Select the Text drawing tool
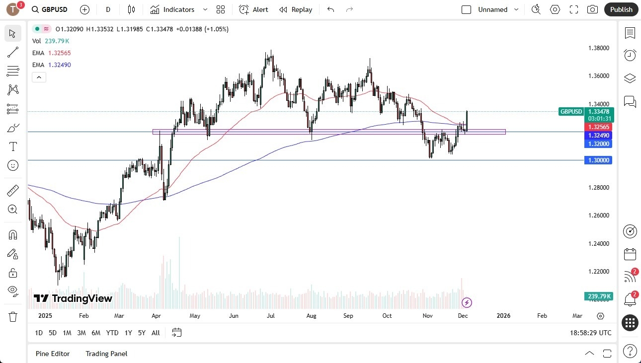 click(13, 146)
